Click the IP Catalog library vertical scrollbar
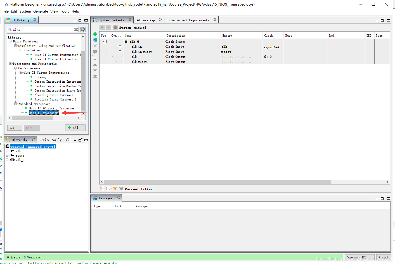Screen dimensions: 395x264 [83, 81]
